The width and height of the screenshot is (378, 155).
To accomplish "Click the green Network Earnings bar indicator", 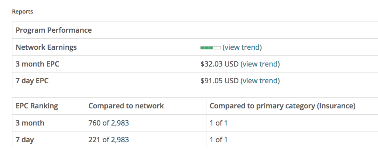I will point(210,48).
